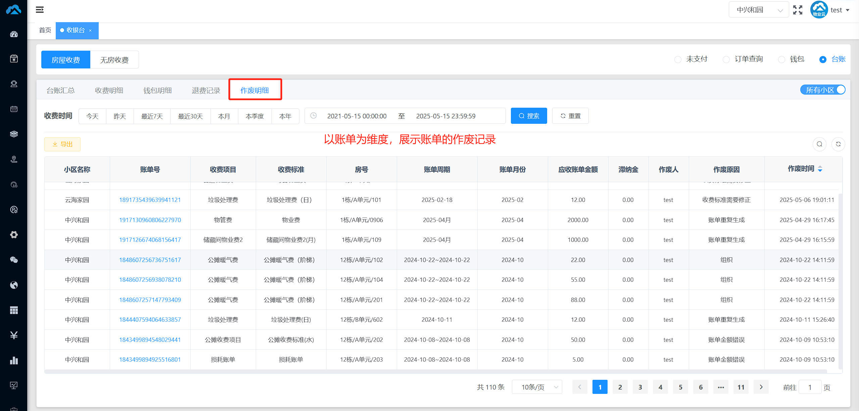Switch to the 收费明细 tab
Screen dimensions: 859x411
pyautogui.click(x=109, y=90)
